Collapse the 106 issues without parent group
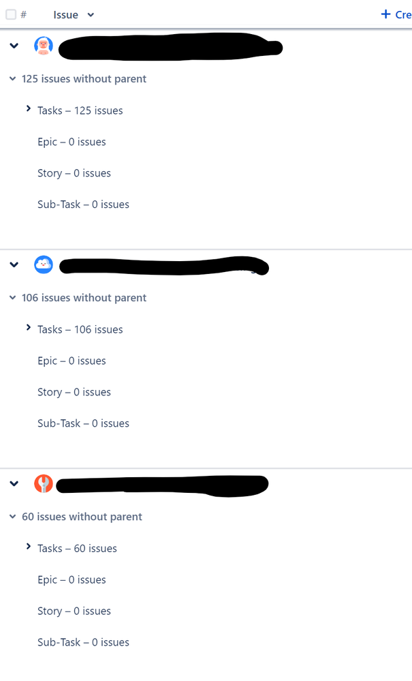 click(x=12, y=297)
